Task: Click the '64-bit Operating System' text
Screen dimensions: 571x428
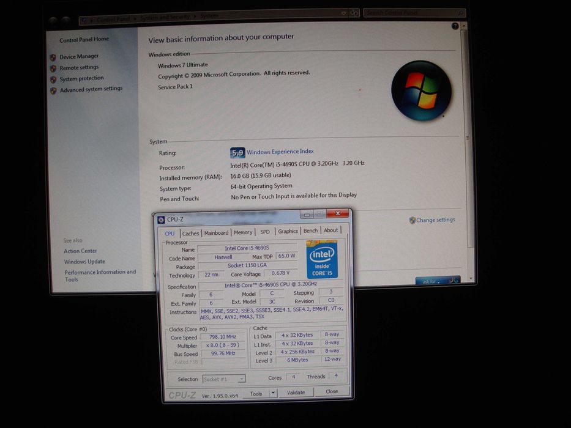Action: 261,186
